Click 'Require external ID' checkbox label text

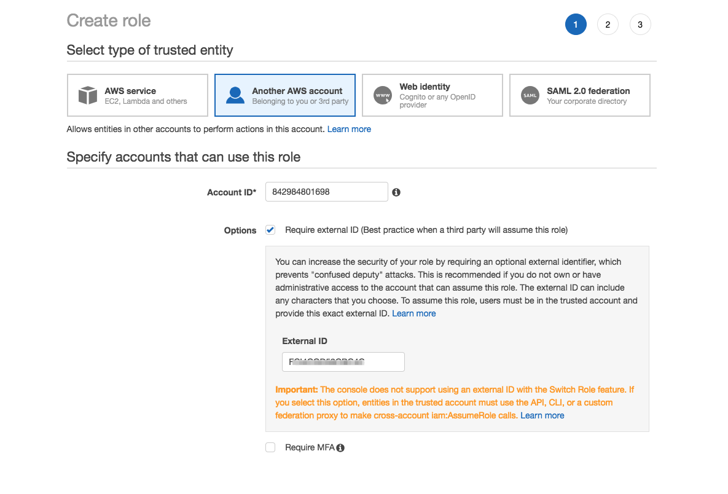click(426, 230)
